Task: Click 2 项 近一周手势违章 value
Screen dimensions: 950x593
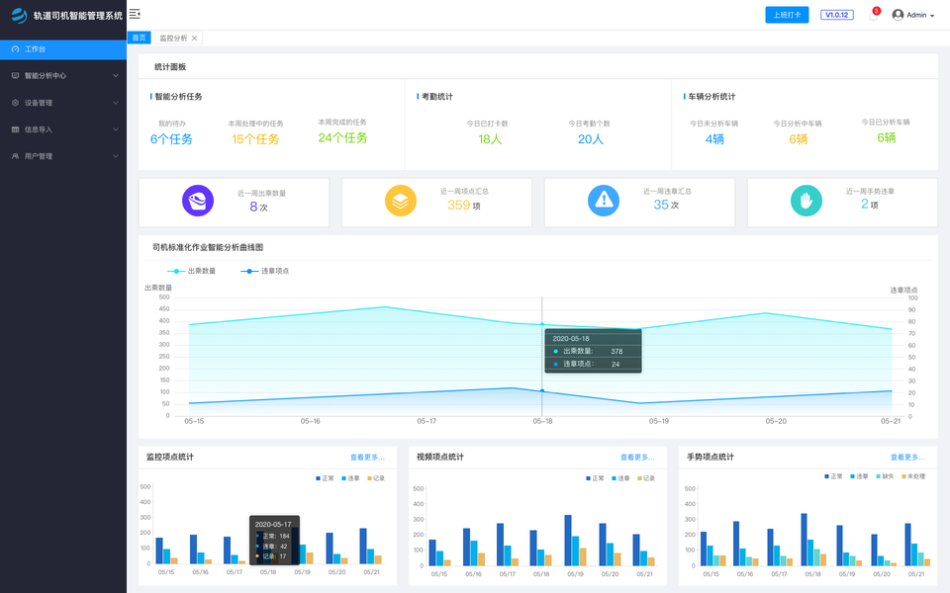Action: coord(870,205)
